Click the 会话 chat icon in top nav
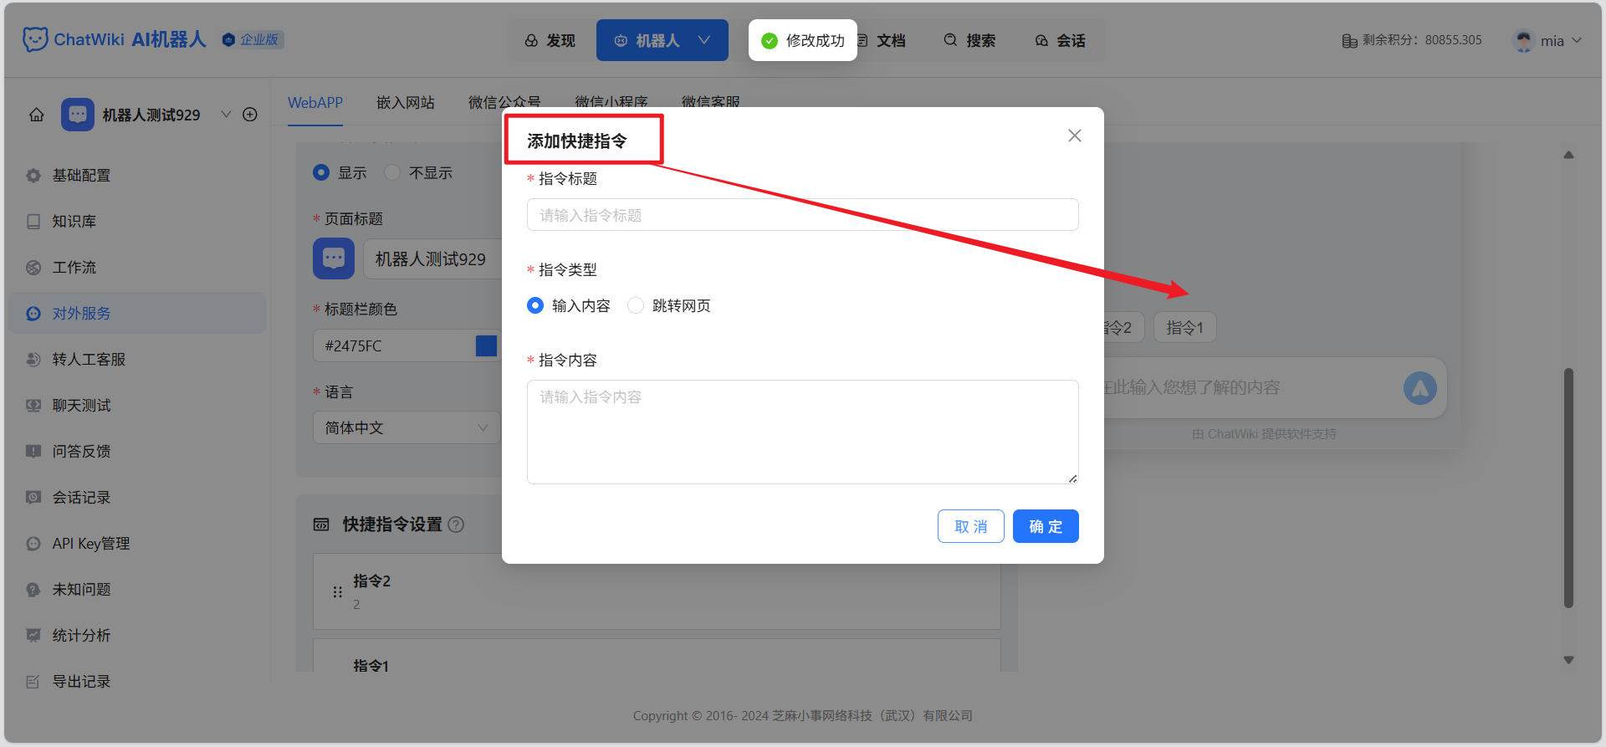The image size is (1606, 747). point(1041,40)
